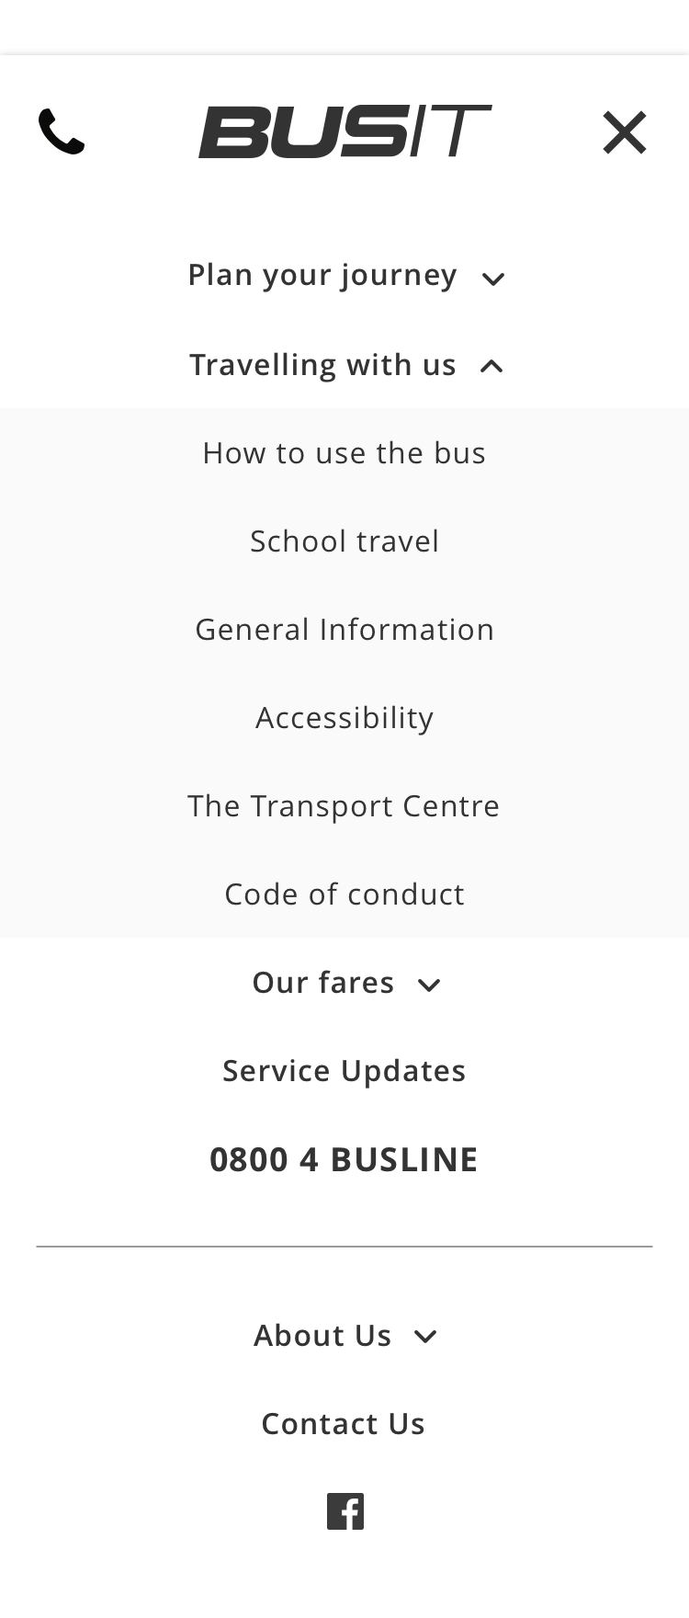
Task: Expand the About Us chevron
Action: [x=425, y=1336]
